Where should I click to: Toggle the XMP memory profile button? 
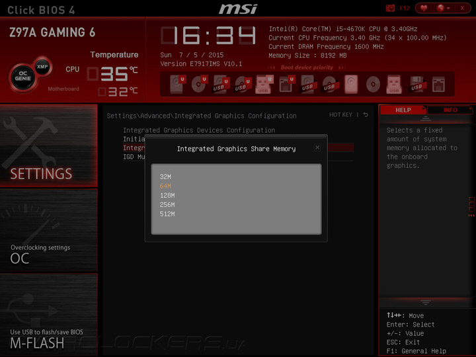[42, 67]
